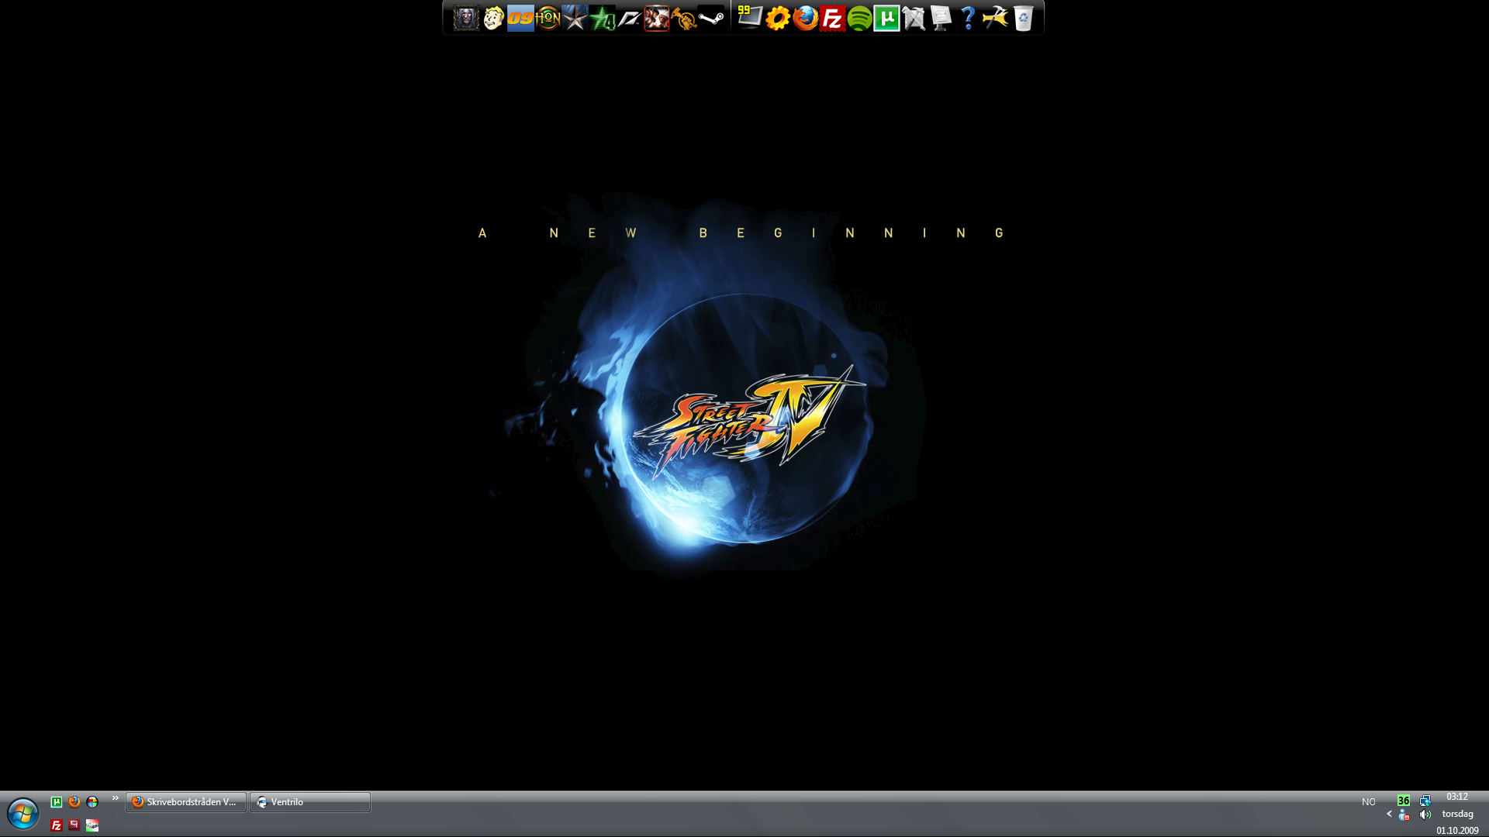The height and width of the screenshot is (837, 1489).
Task: Open the orange gear application icon
Action: click(777, 18)
